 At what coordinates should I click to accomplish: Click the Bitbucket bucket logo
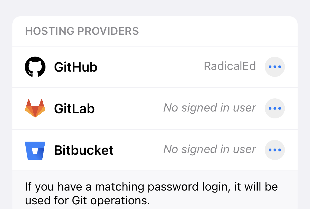click(x=35, y=151)
